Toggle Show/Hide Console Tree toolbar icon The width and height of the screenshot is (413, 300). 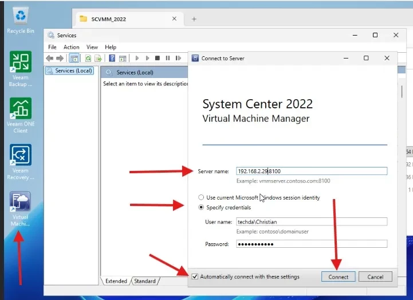74,58
